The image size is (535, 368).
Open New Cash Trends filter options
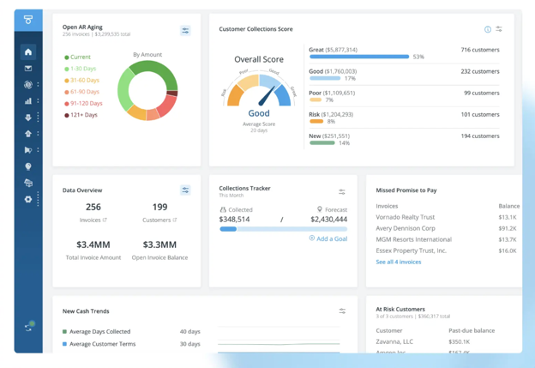click(342, 311)
